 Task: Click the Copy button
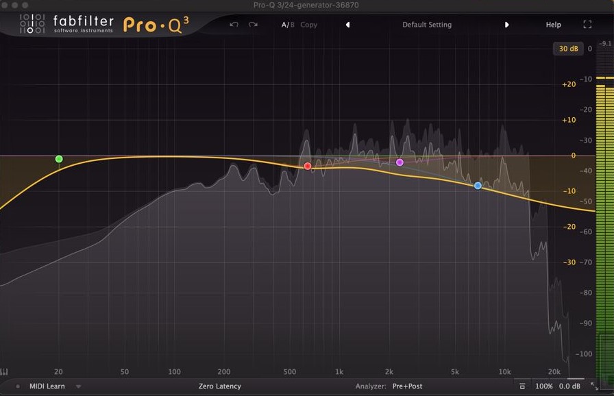pos(308,25)
